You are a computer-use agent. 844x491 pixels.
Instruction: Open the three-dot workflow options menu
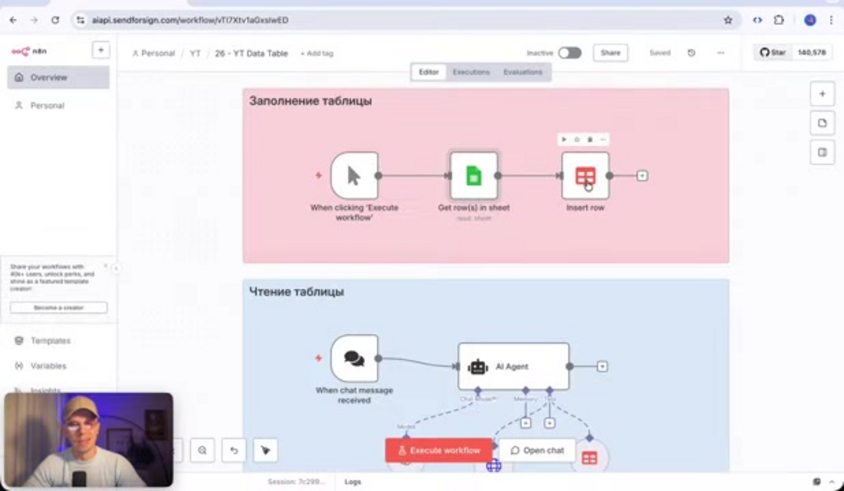[x=721, y=53]
